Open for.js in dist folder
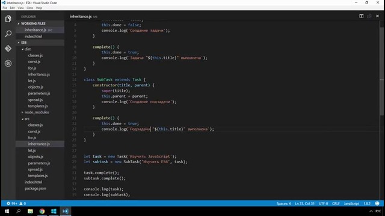Image resolution: width=385 pixels, height=216 pixels. pos(40,68)
